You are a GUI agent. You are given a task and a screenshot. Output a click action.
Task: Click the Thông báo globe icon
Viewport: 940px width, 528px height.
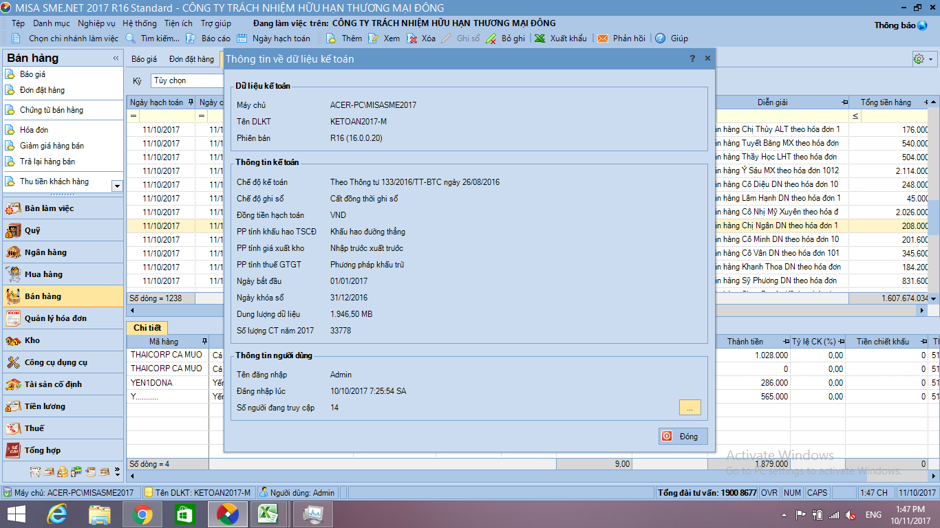click(922, 25)
